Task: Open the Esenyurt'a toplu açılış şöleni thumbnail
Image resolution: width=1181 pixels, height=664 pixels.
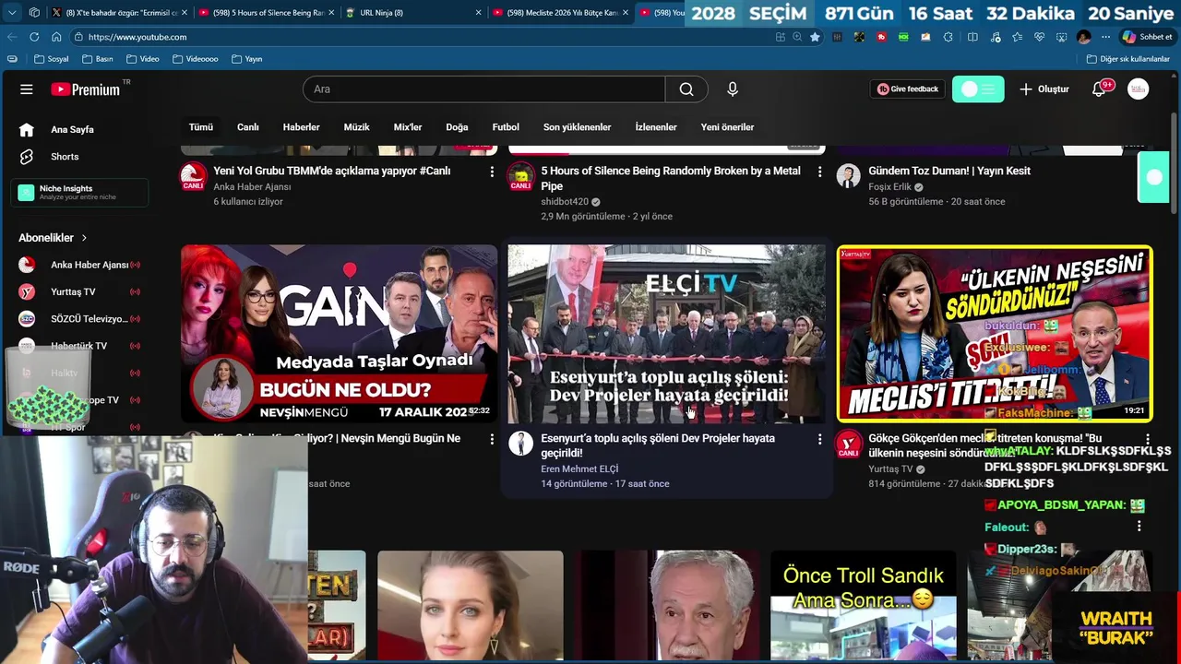Action: coord(666,334)
